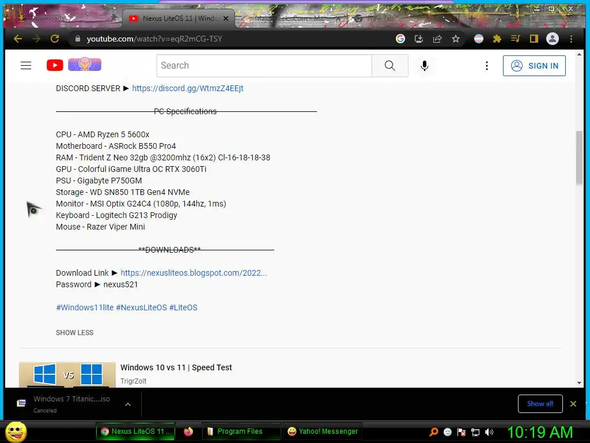
Task: Submit search with magnifier button
Action: 390,66
